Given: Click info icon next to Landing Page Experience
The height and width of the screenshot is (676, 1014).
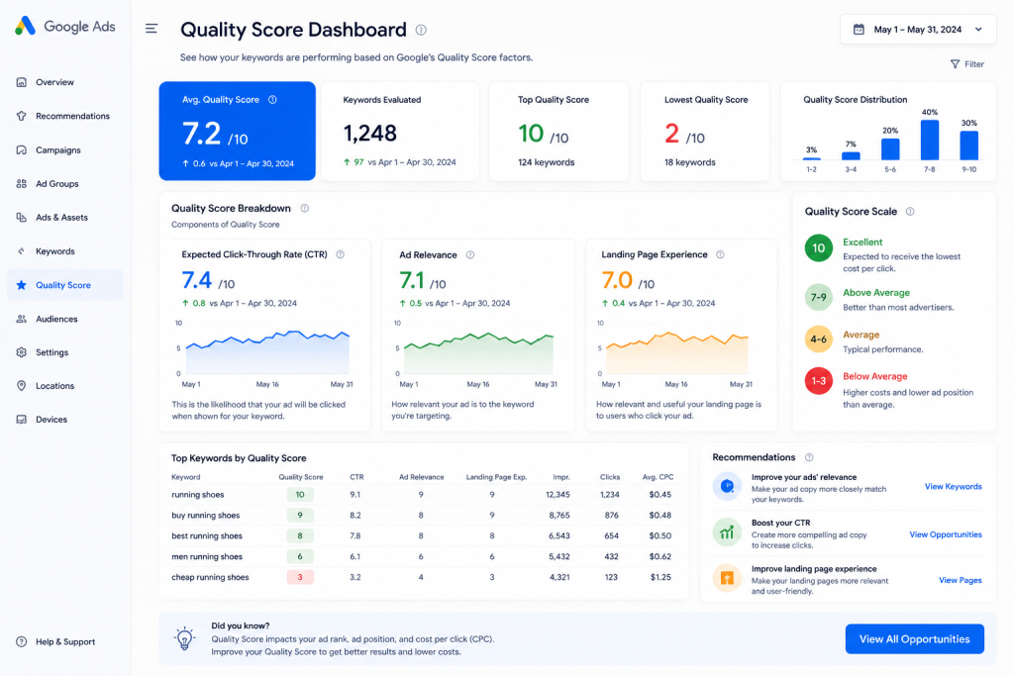Looking at the screenshot, I should tap(720, 254).
